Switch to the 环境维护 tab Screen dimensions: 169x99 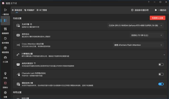(29, 10)
